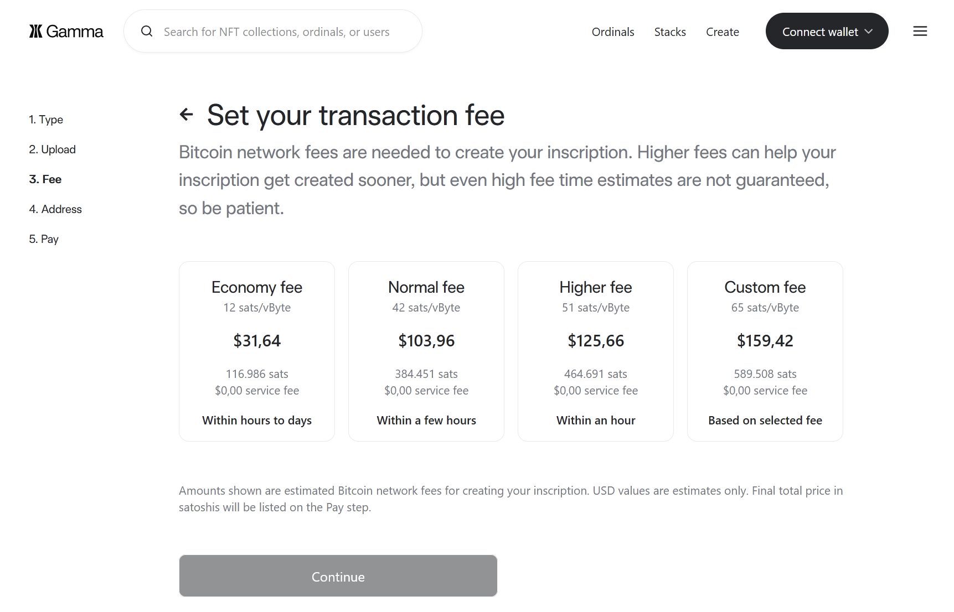Open step 5. Pay

(44, 239)
